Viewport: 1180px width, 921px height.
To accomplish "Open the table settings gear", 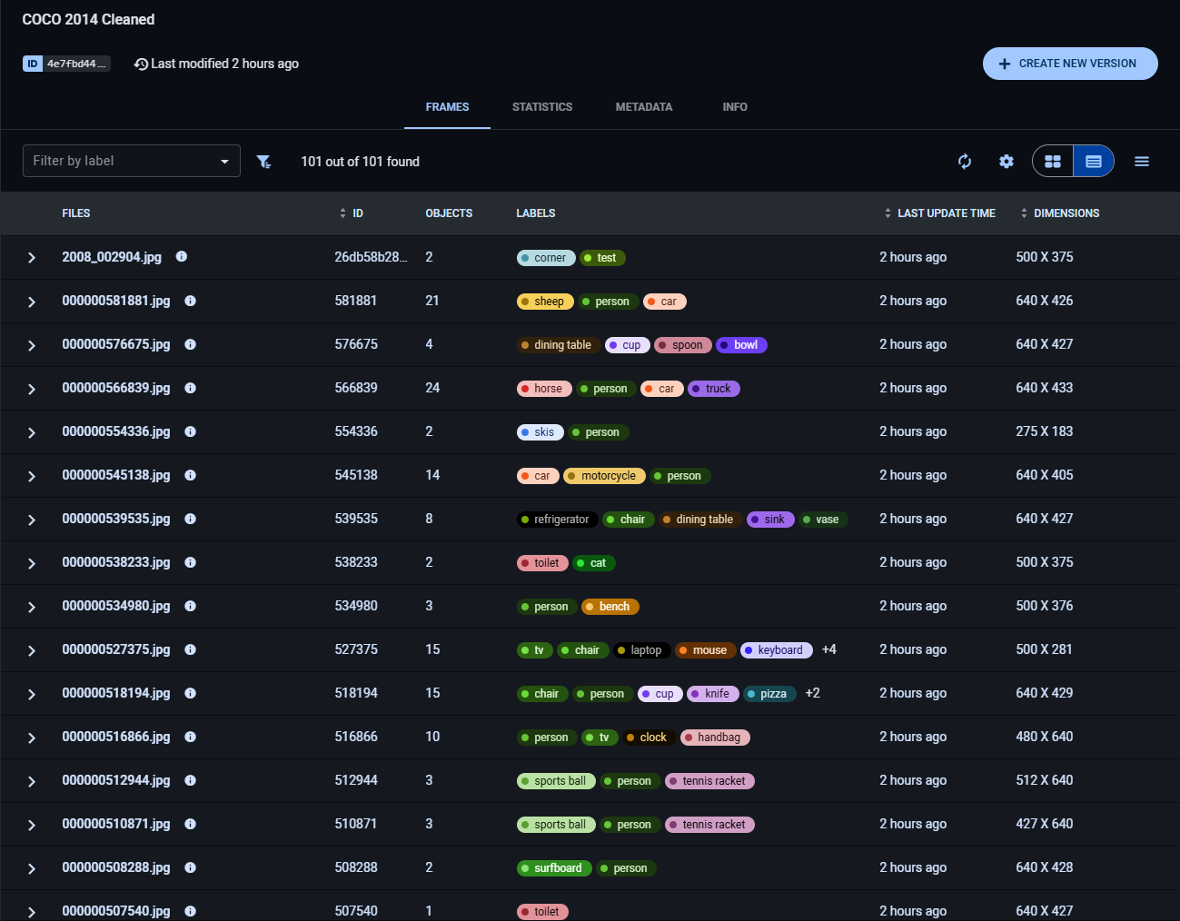I will 1006,161.
